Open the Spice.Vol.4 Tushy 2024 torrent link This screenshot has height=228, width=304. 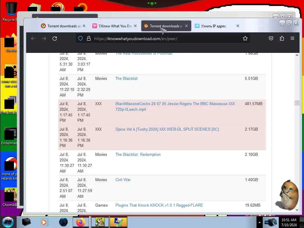click(167, 129)
